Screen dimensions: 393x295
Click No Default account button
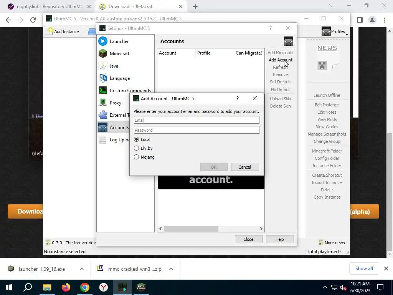click(281, 89)
